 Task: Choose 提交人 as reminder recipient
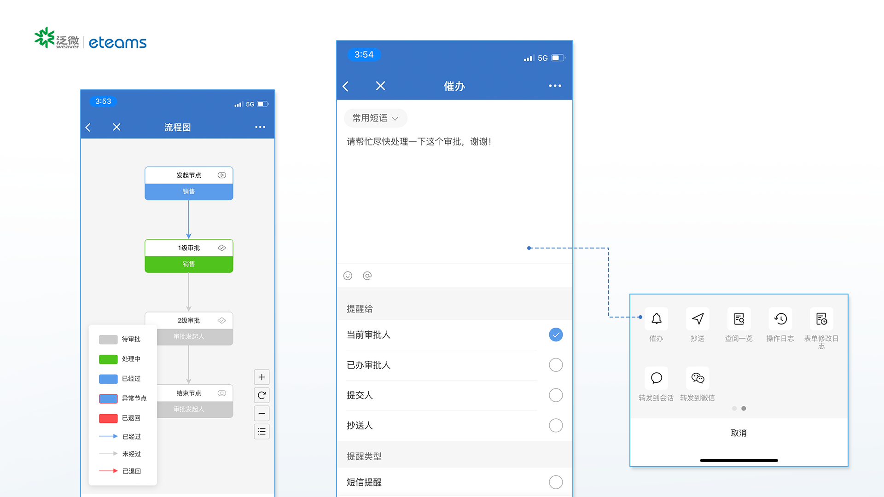point(556,395)
